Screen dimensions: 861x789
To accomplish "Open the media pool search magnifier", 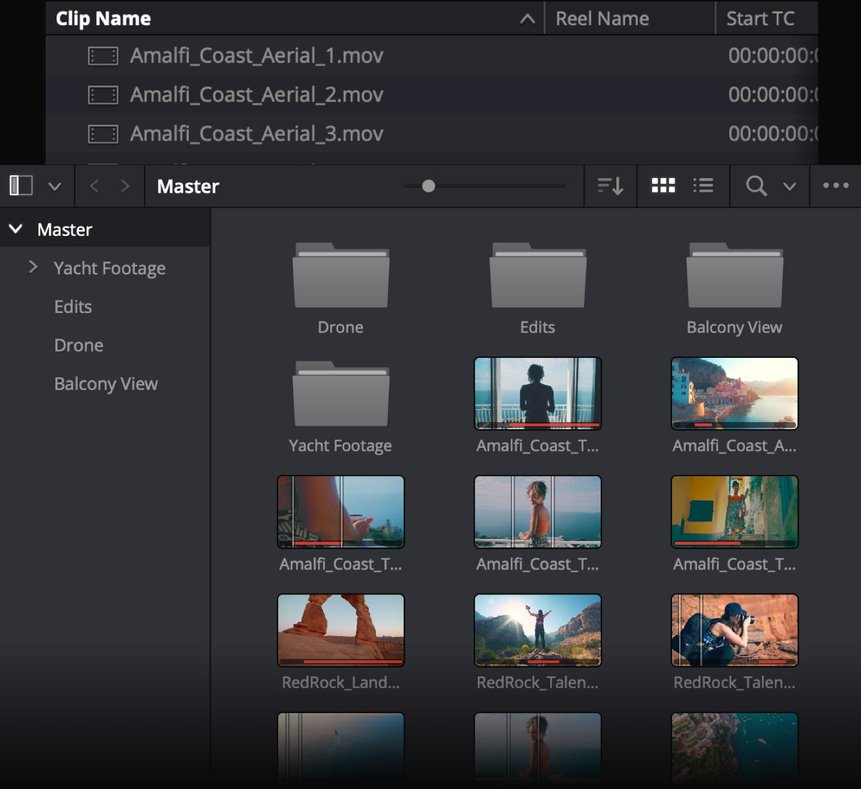I will point(756,186).
